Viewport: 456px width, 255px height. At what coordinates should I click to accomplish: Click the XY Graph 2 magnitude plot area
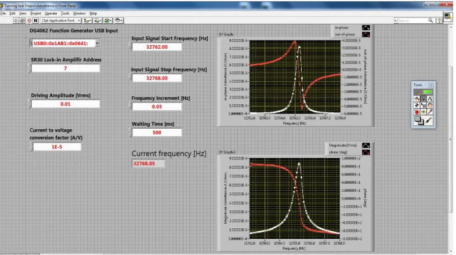pos(295,198)
